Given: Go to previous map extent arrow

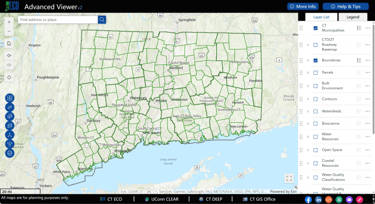Looking at the screenshot, I should [x=9, y=55].
